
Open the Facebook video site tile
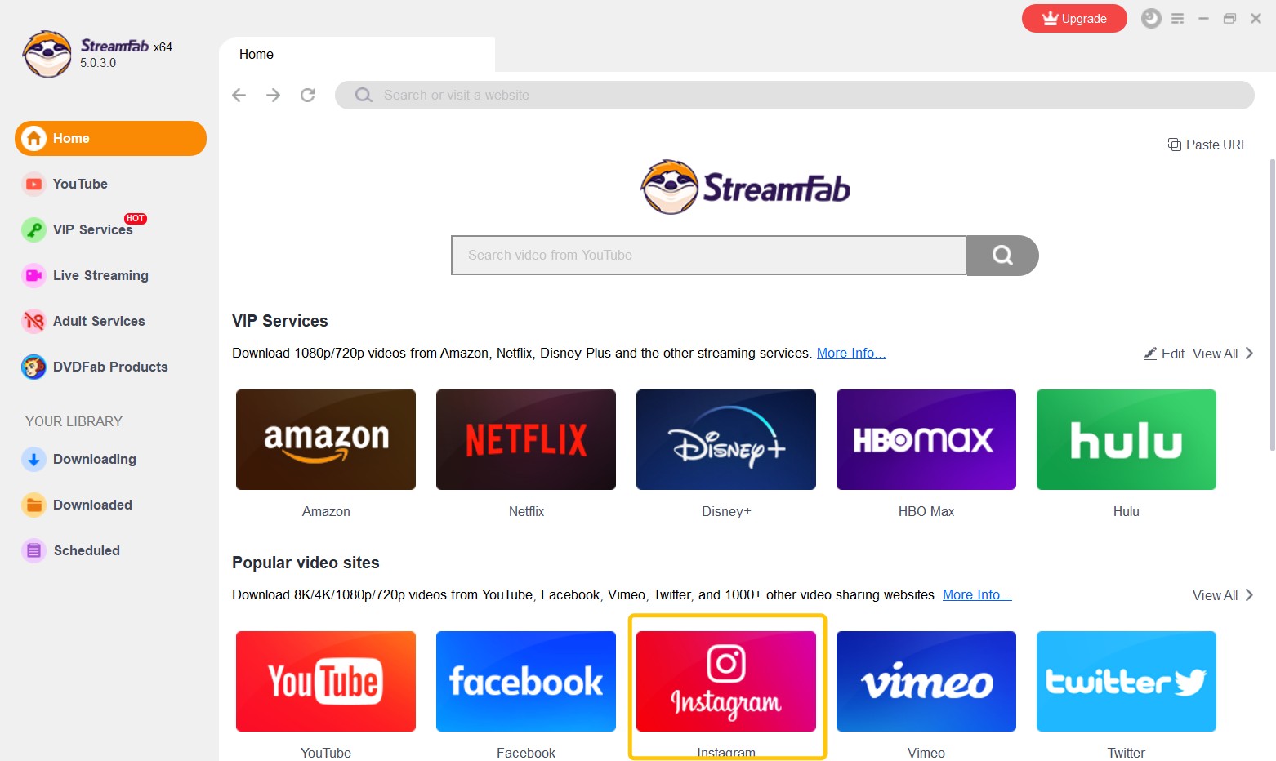coord(526,681)
